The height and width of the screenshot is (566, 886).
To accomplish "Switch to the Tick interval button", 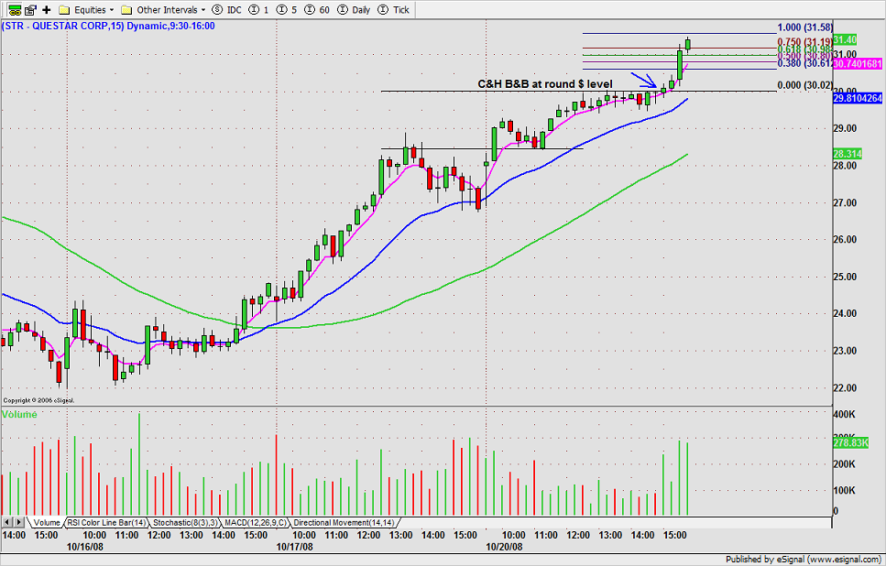I will coord(393,9).
